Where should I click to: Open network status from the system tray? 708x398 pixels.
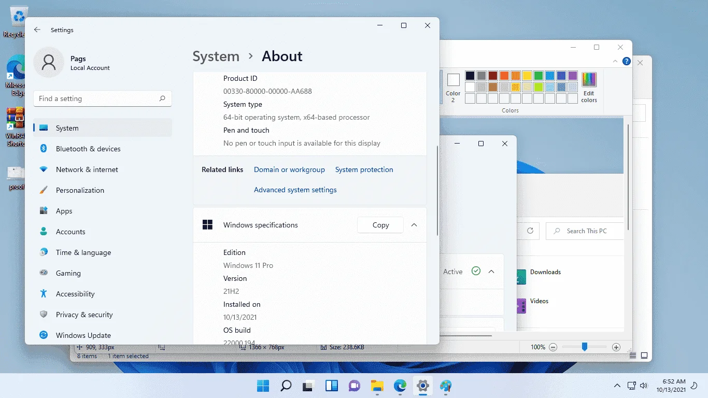click(631, 386)
